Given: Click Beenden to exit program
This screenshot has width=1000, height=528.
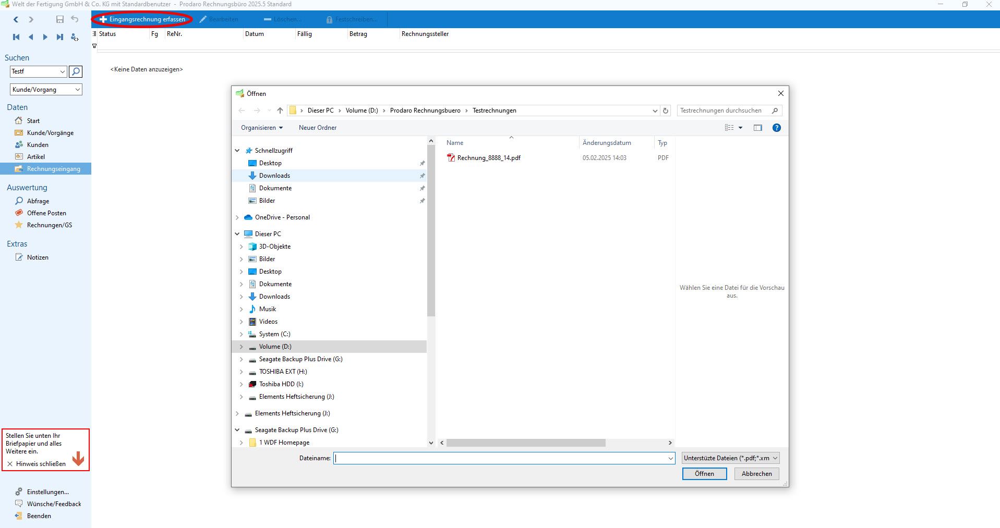Looking at the screenshot, I should coord(39,516).
